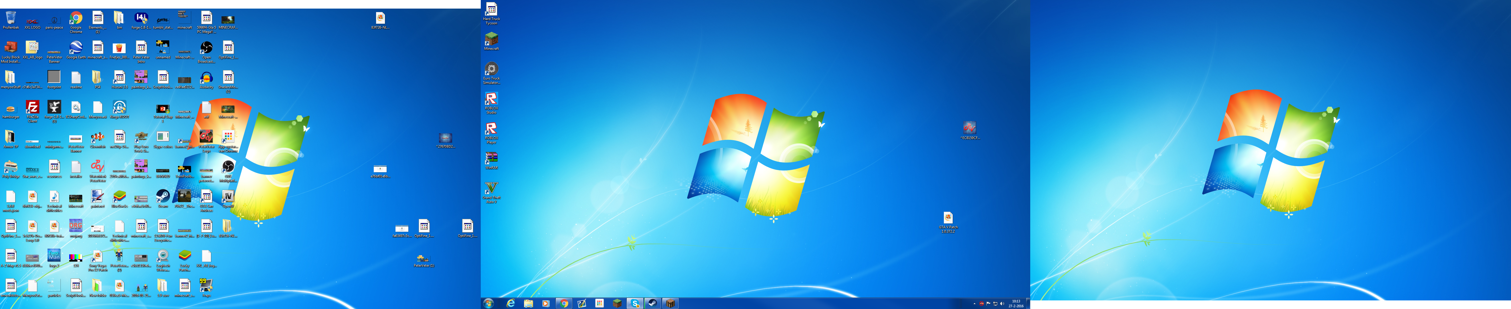Open the BlueStacks desktop shortcut
Image resolution: width=1511 pixels, height=309 pixels.
point(119,199)
